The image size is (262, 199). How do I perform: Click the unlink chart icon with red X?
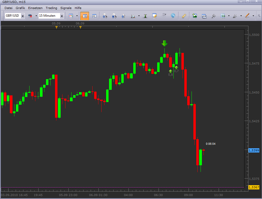30,16
